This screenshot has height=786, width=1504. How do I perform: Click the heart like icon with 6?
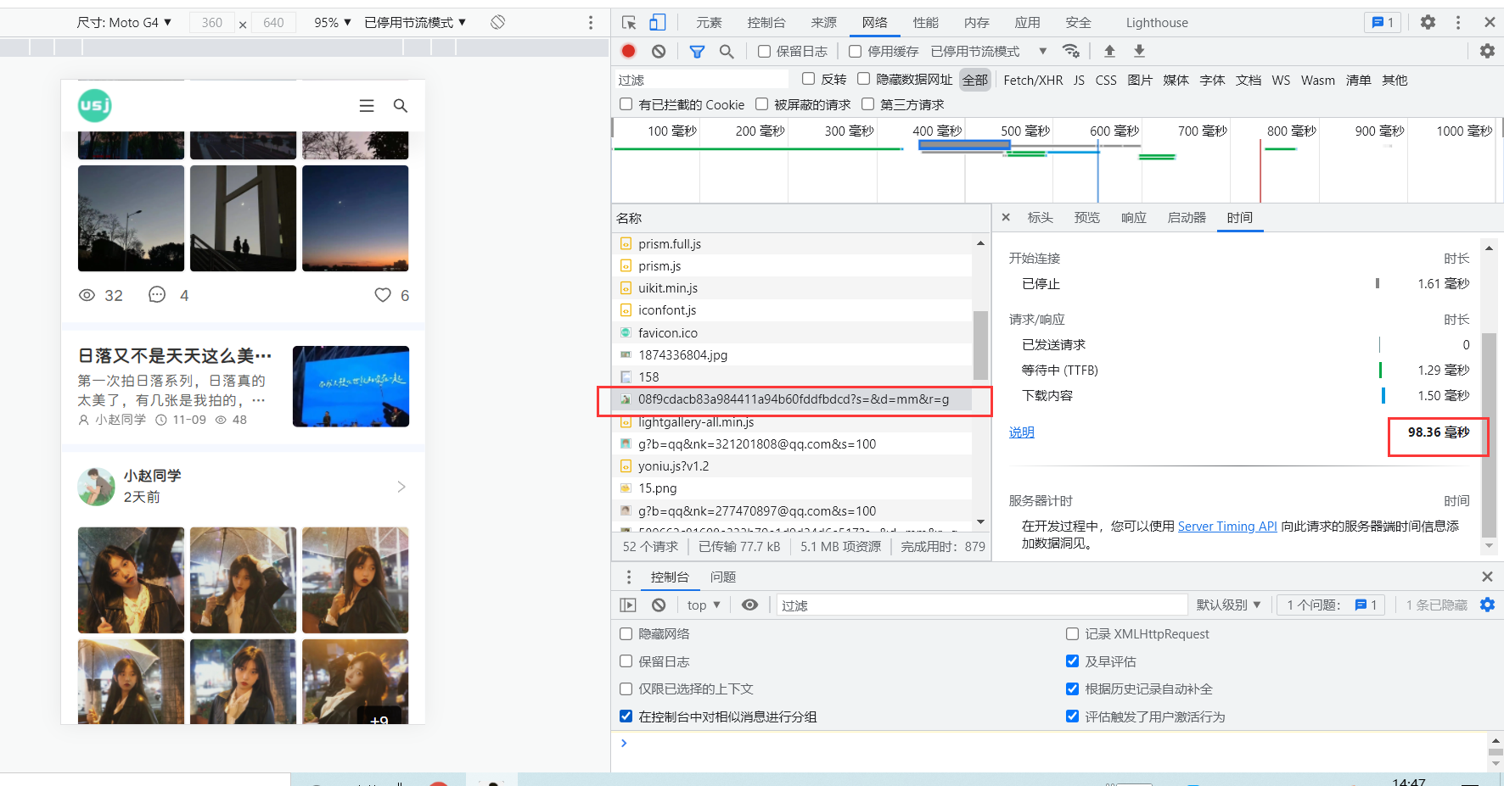click(x=383, y=295)
